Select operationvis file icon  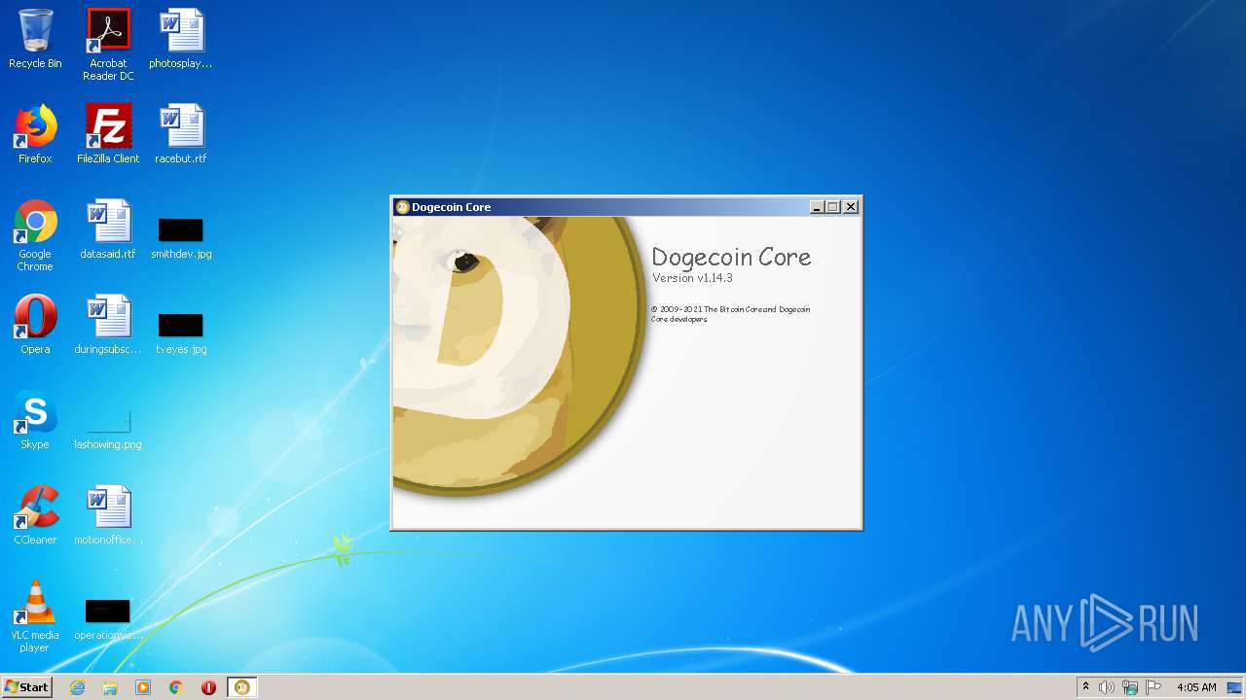pyautogui.click(x=108, y=619)
